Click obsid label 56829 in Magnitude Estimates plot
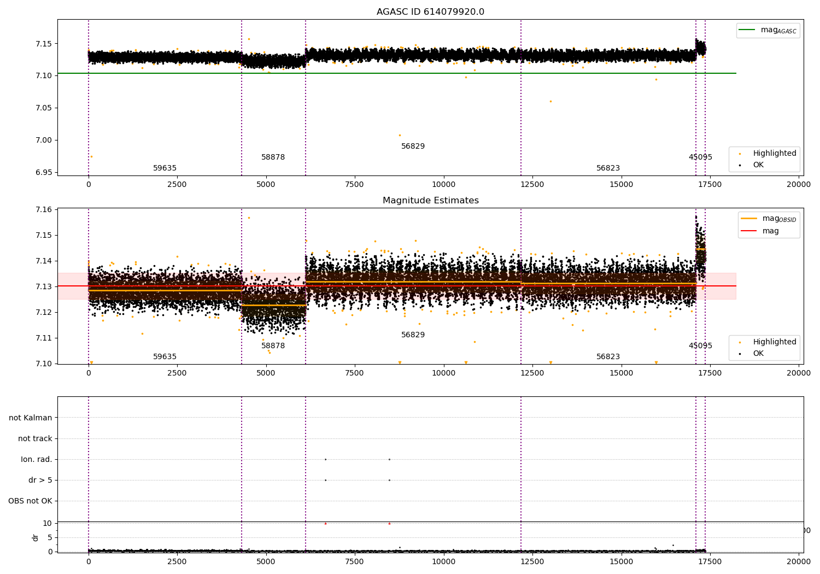 click(x=413, y=335)
